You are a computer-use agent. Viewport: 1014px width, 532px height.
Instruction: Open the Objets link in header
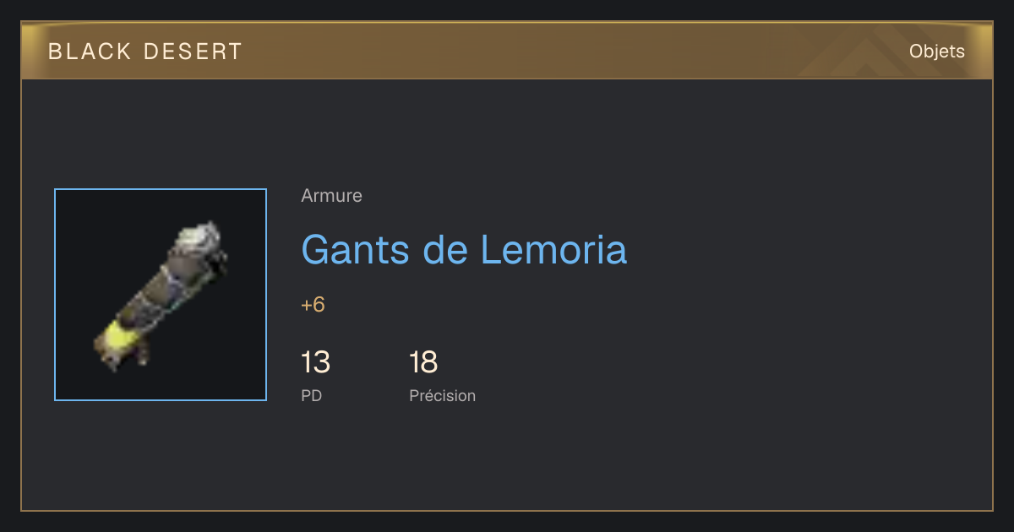(x=936, y=52)
